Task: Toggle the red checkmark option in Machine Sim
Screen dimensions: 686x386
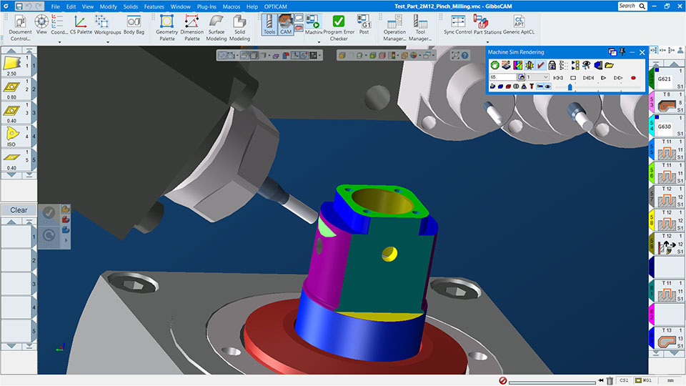Action: click(541, 65)
